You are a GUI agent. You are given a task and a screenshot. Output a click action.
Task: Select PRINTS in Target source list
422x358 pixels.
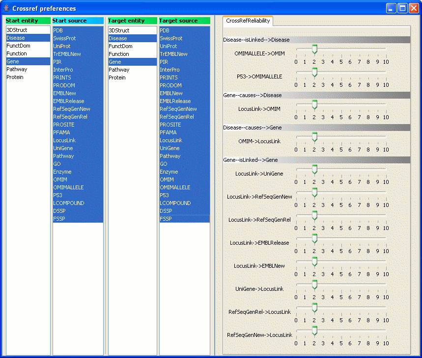point(185,77)
